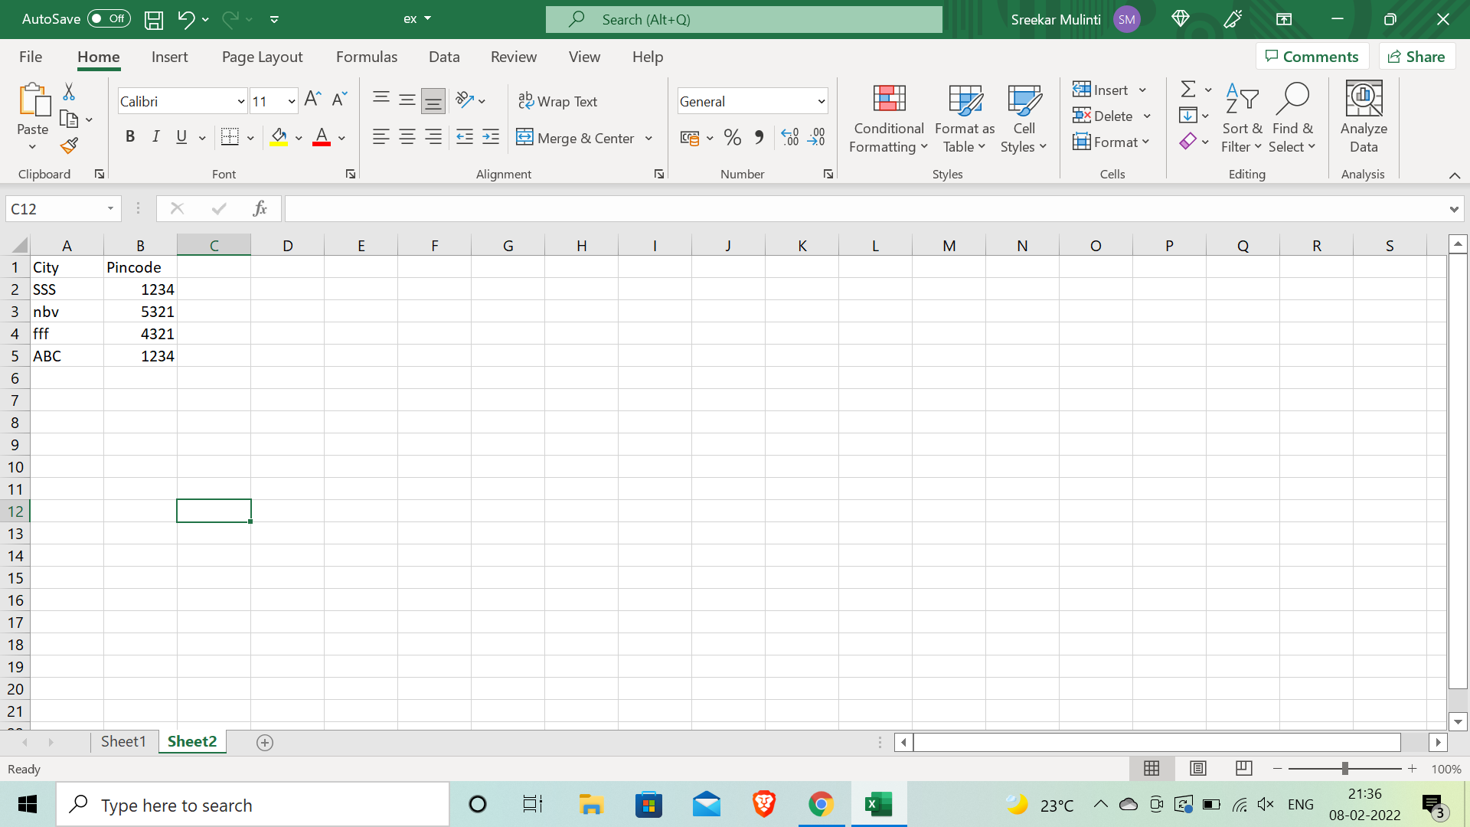Open the Fill Color dropdown arrow
1470x827 pixels.
299,139
